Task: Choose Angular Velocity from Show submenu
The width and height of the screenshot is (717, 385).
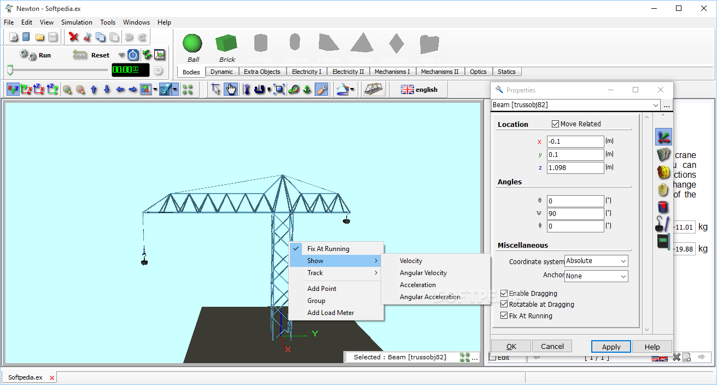Action: 423,273
